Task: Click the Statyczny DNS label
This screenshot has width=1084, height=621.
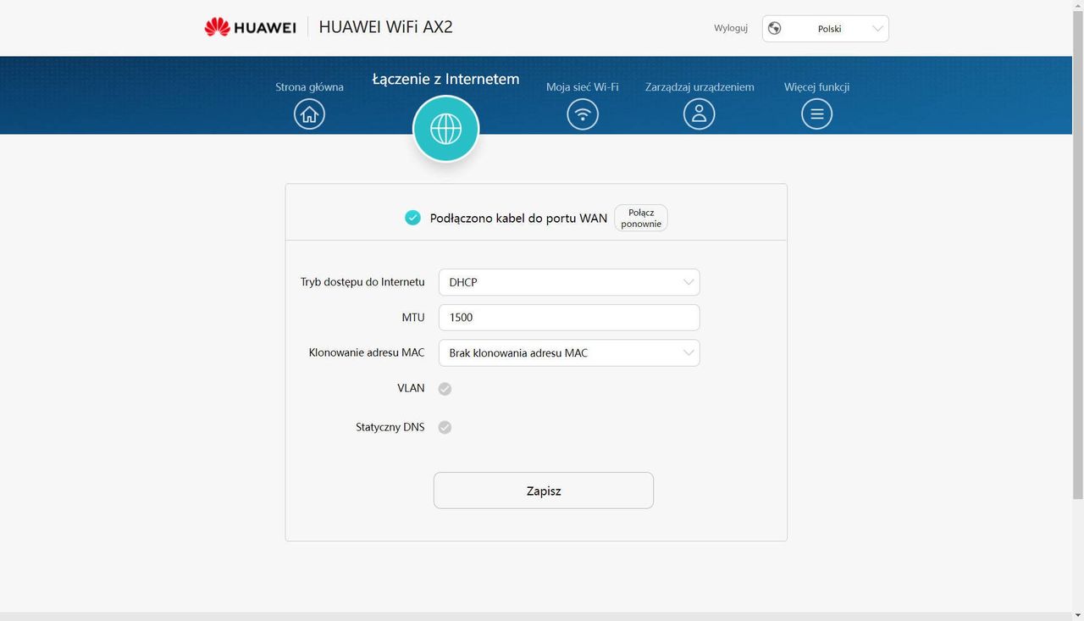Action: 390,427
